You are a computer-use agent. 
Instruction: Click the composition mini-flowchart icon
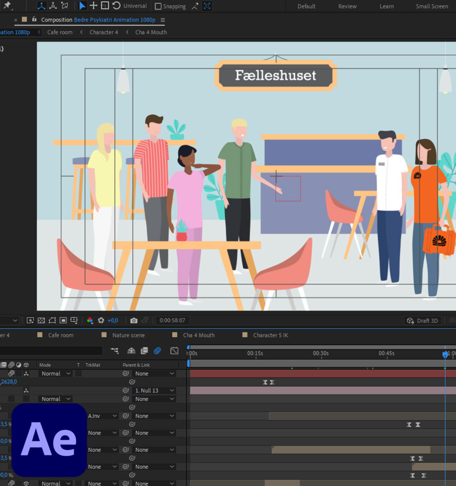click(x=115, y=351)
